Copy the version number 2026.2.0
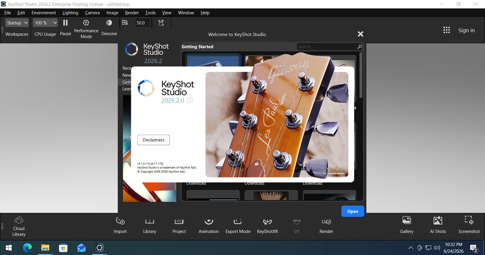 190,100
